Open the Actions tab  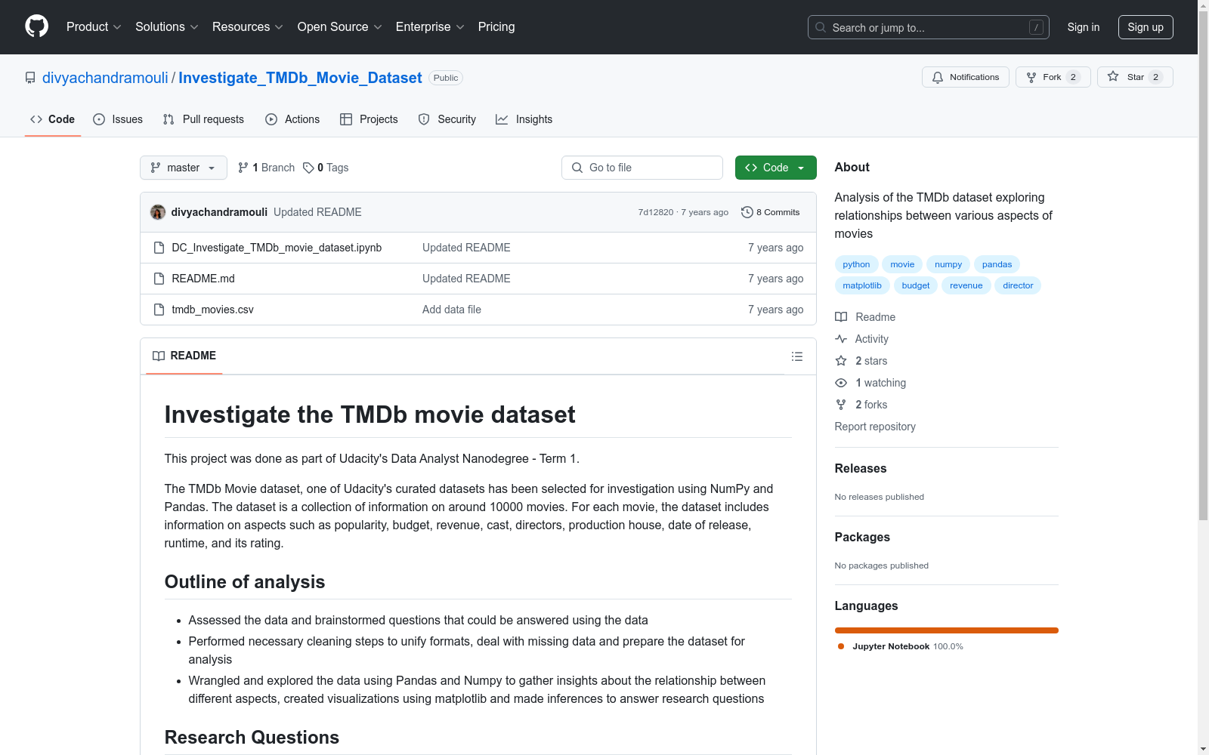click(x=292, y=119)
